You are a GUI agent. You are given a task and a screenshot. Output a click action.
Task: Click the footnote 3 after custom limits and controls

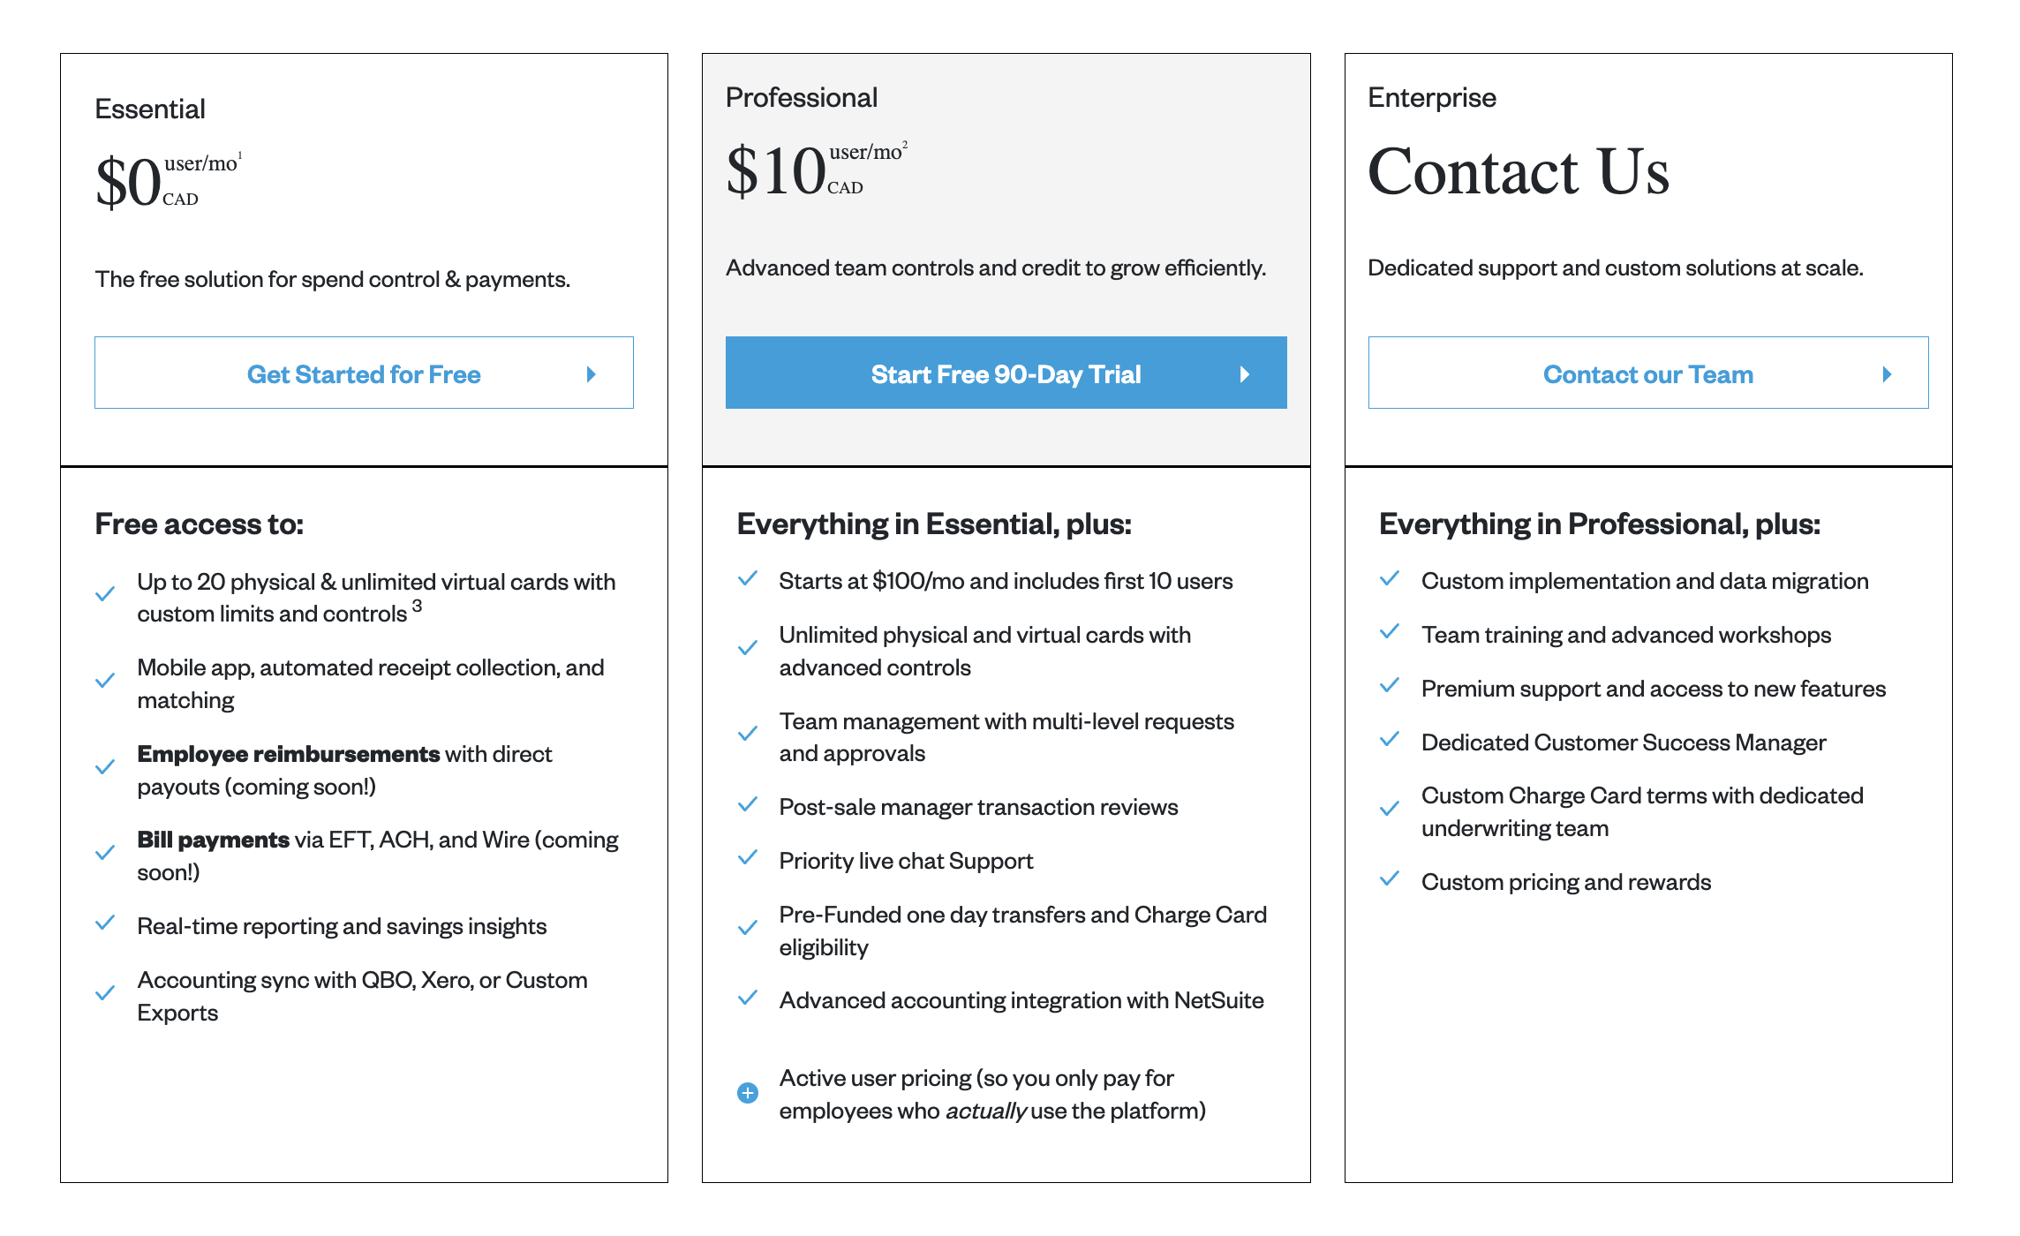(x=417, y=606)
